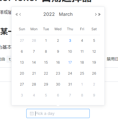Screen dimensions: 118x129
Task: Pick April 1 greyed date
Action: 82,84
